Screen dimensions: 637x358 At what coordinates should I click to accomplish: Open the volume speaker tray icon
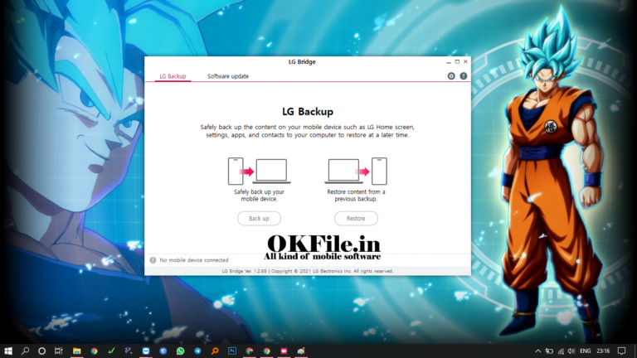pos(571,351)
